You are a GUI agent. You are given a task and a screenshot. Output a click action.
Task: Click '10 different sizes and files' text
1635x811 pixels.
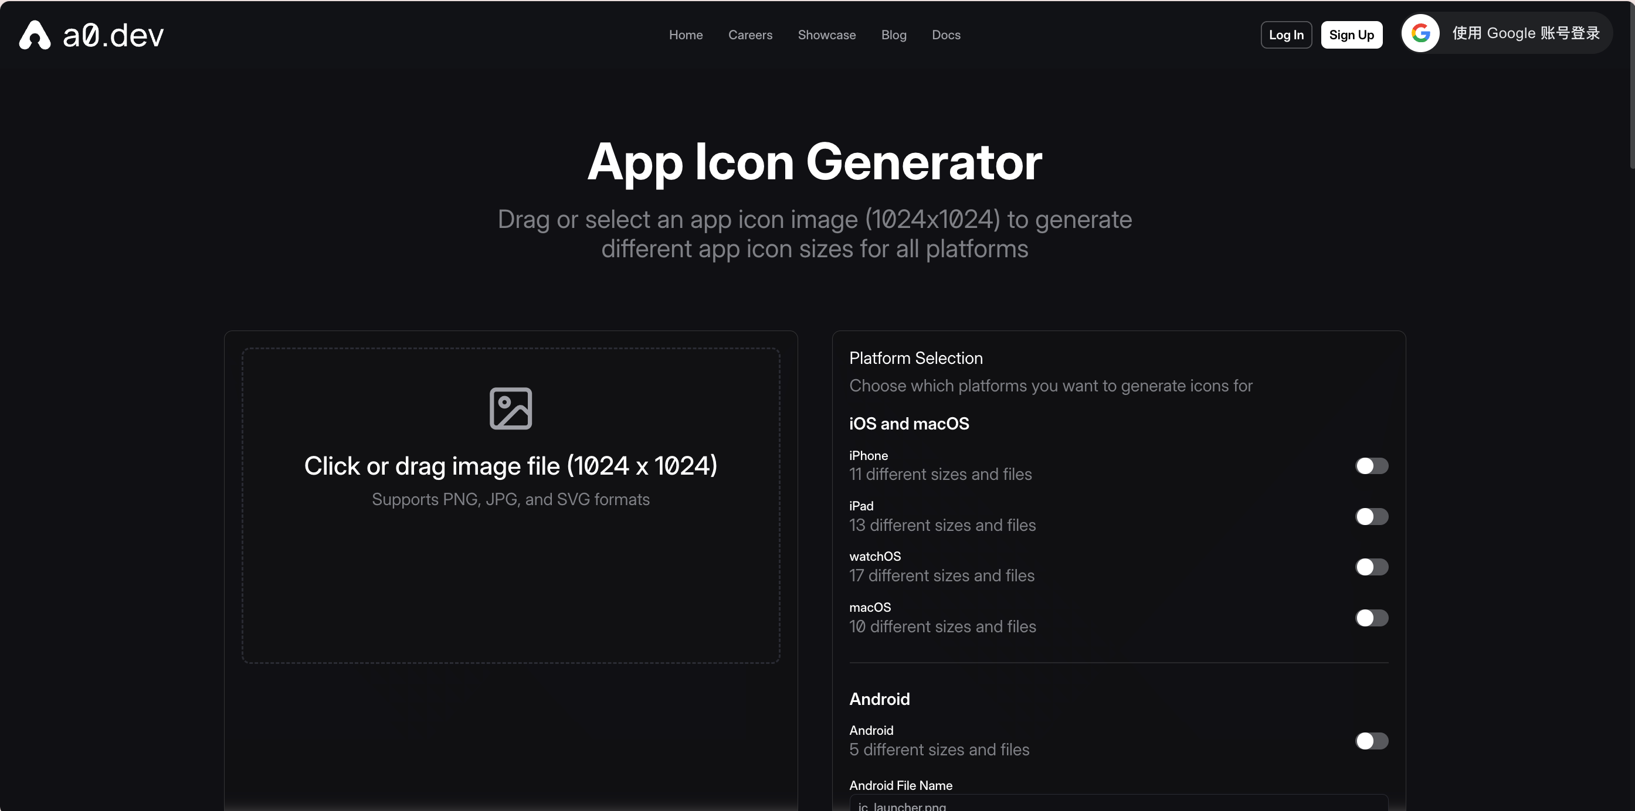coord(942,626)
